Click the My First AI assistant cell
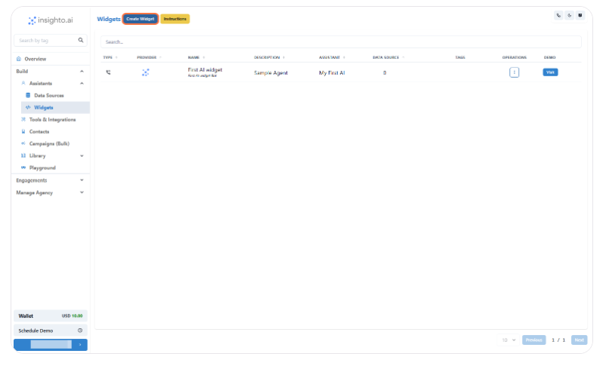 click(x=332, y=73)
